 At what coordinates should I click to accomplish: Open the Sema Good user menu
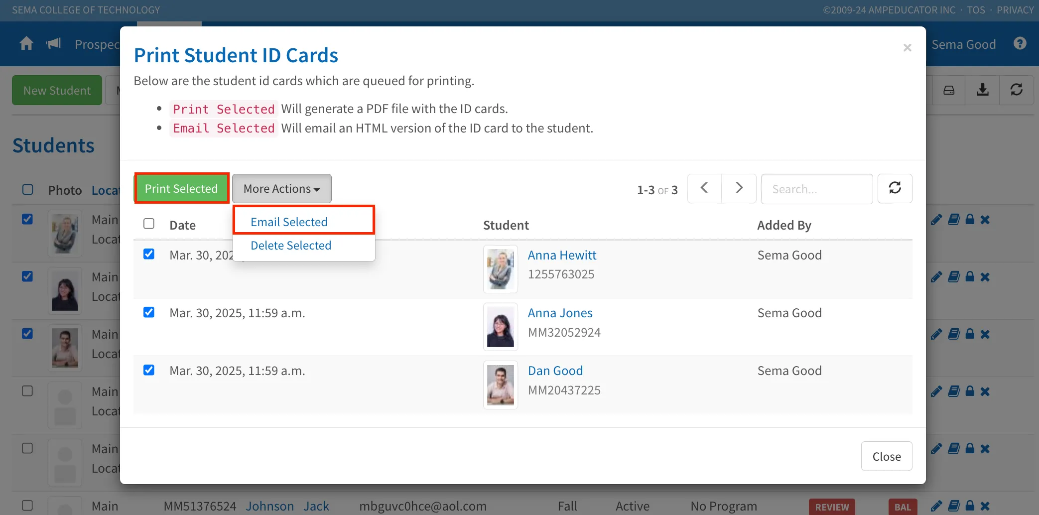coord(964,44)
